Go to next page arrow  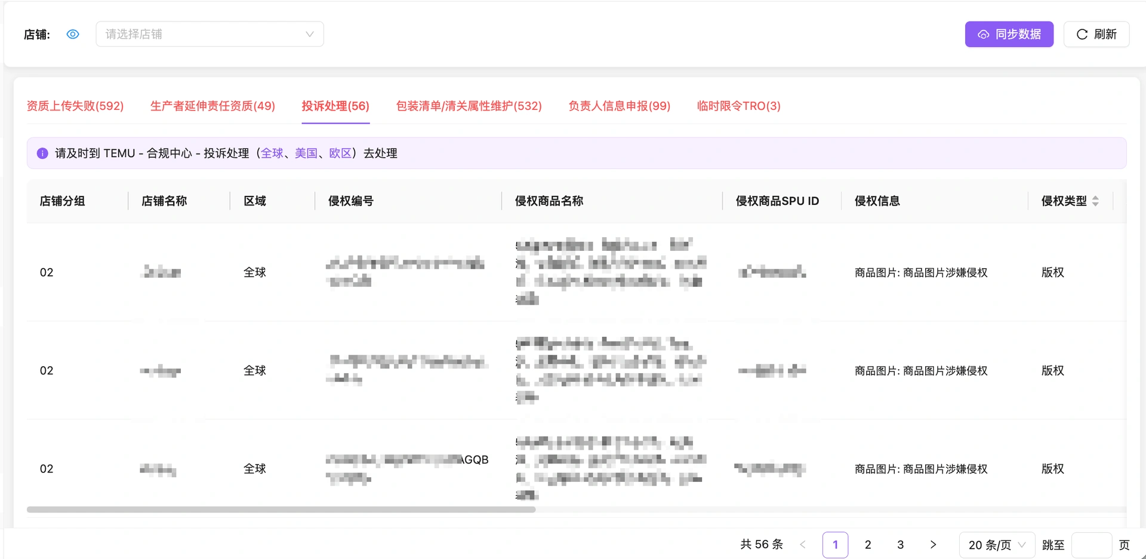(x=933, y=545)
